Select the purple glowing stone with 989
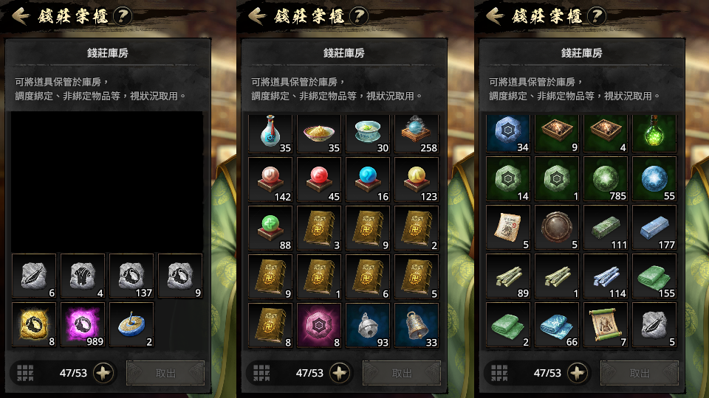This screenshot has width=709, height=398. tap(82, 324)
